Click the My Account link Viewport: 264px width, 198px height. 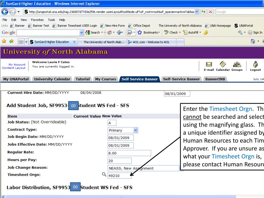(x=17, y=64)
